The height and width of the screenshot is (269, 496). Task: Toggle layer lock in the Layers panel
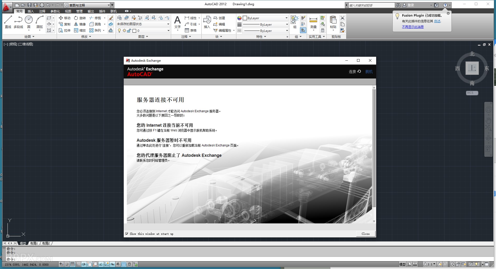tap(129, 30)
